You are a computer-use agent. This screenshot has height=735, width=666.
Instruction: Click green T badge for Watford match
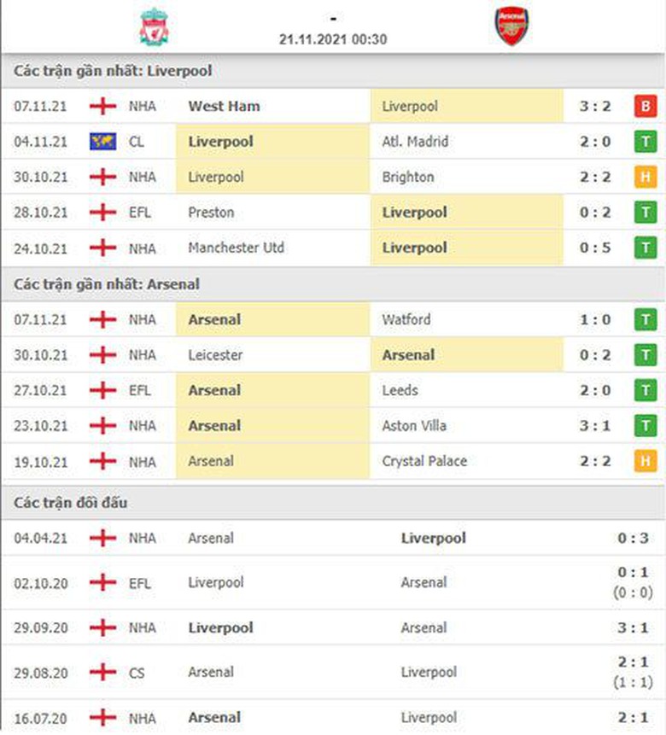tap(645, 320)
